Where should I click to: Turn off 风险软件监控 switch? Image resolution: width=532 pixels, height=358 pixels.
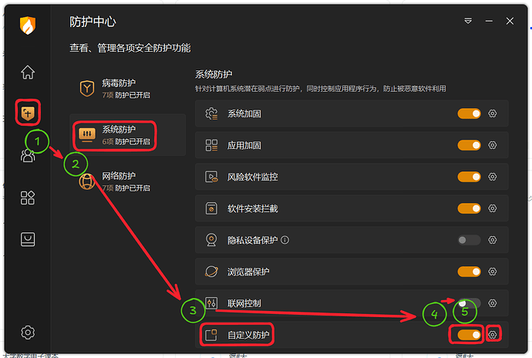click(x=469, y=177)
